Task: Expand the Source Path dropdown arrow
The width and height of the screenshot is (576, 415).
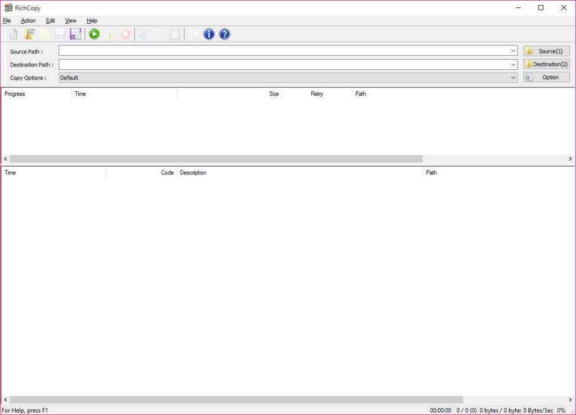Action: [x=513, y=51]
